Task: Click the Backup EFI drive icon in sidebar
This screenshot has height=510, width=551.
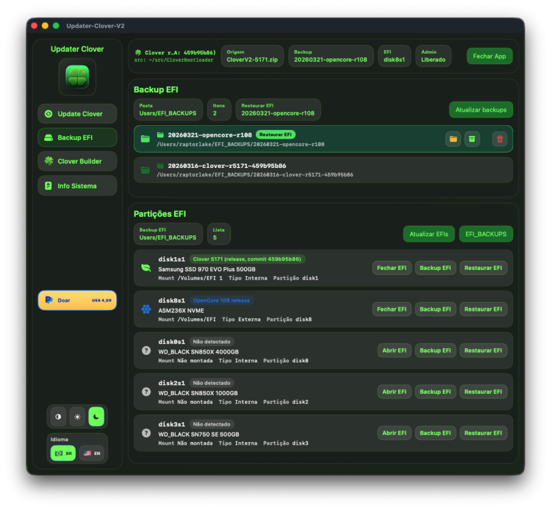Action: click(x=48, y=137)
